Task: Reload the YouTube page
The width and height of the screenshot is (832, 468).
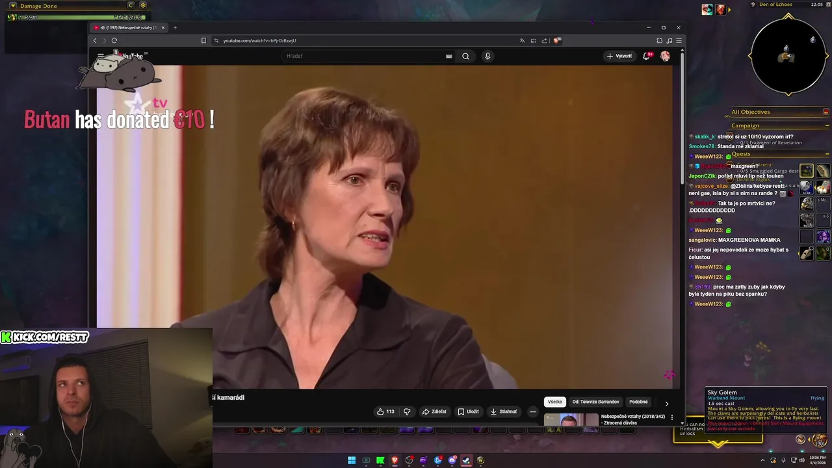Action: 114,40
